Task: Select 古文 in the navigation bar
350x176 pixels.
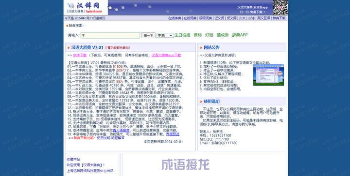Action: click(242, 18)
